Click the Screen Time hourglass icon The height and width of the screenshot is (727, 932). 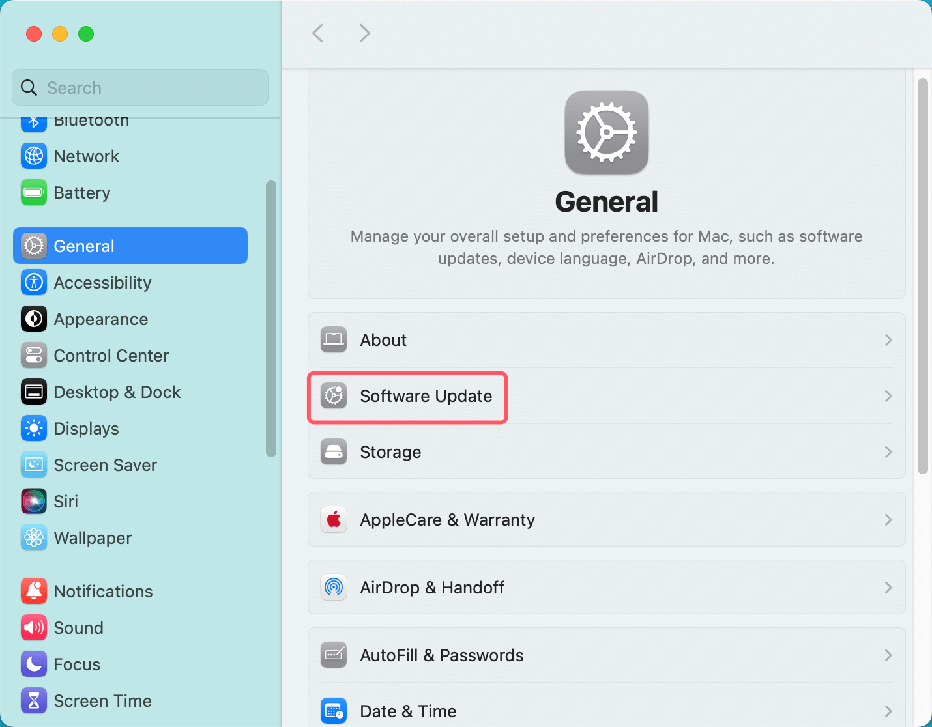tap(34, 701)
